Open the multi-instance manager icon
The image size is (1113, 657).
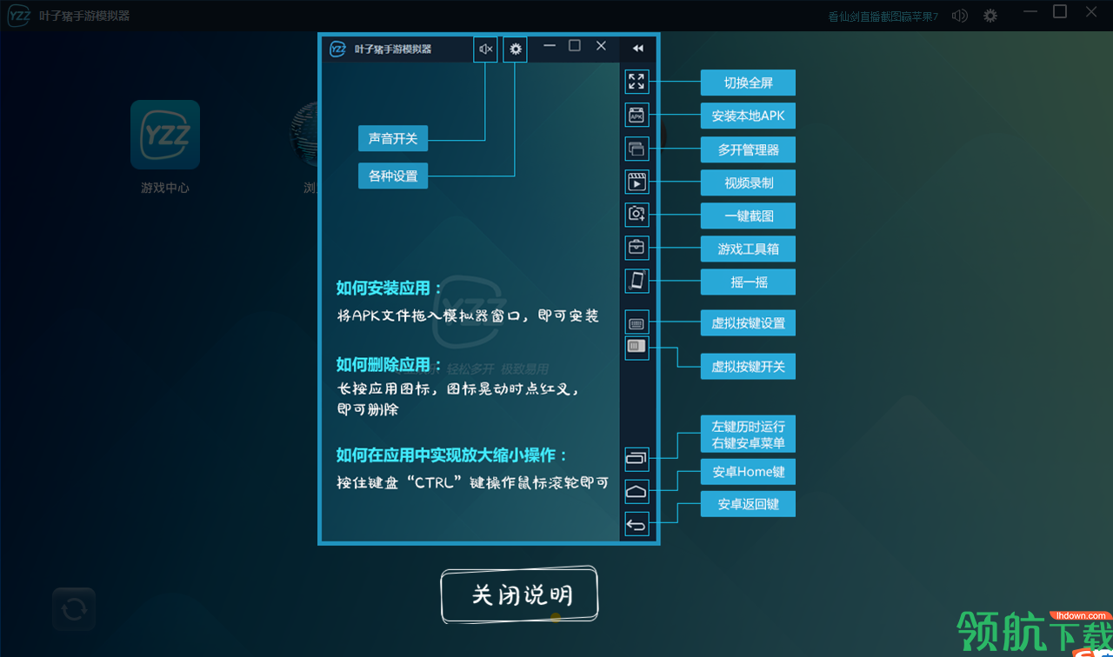636,149
